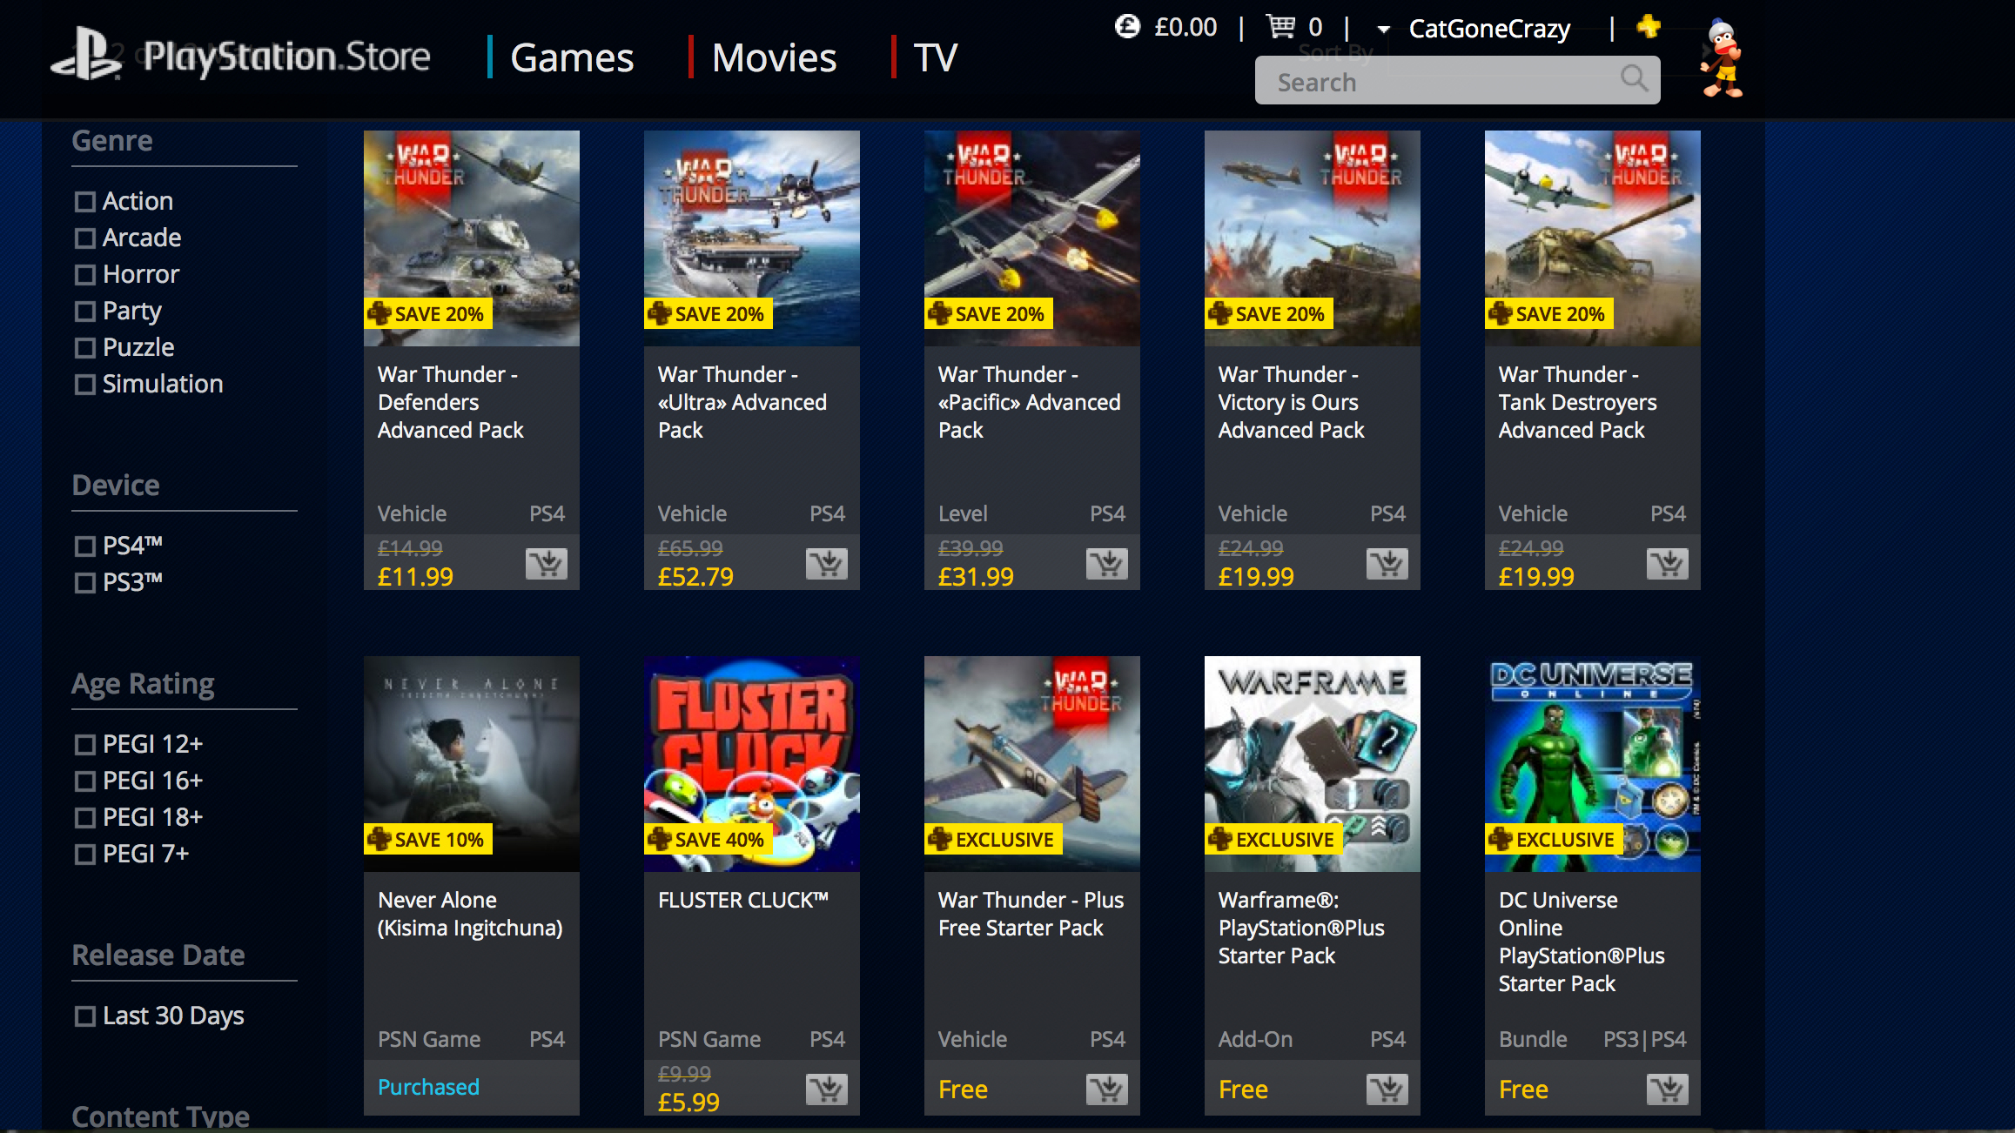This screenshot has height=1133, width=2015.
Task: Click SAVE 20% badge on Defenders pack
Action: tap(428, 314)
